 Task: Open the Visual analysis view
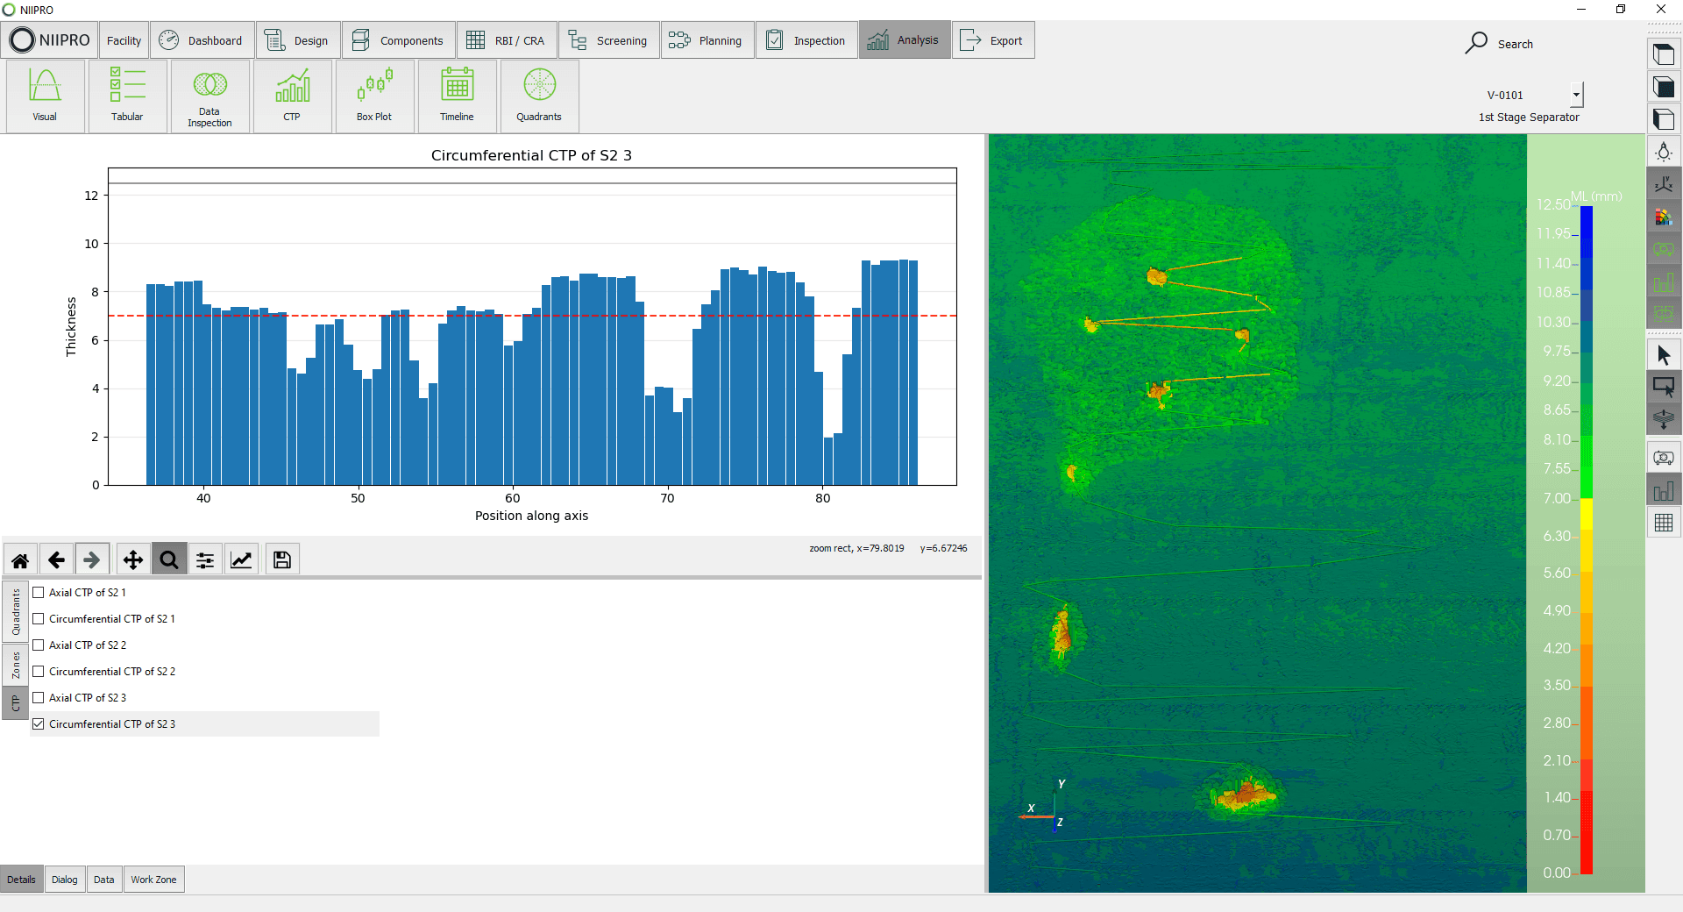[45, 96]
